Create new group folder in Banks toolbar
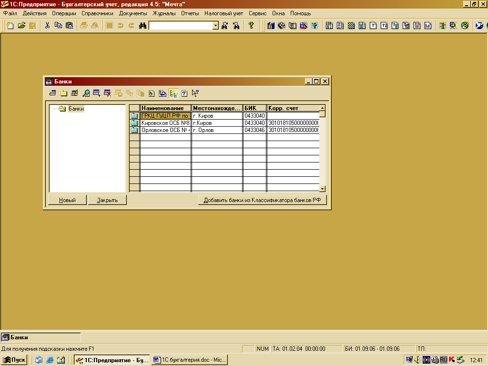This screenshot has height=366, width=488. click(x=64, y=93)
